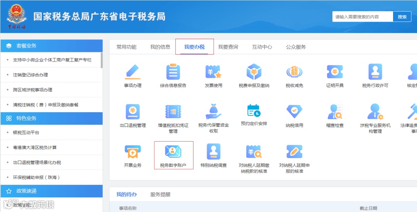Switch to the 常用功能 tab
This screenshot has width=417, height=212.
coord(126,47)
